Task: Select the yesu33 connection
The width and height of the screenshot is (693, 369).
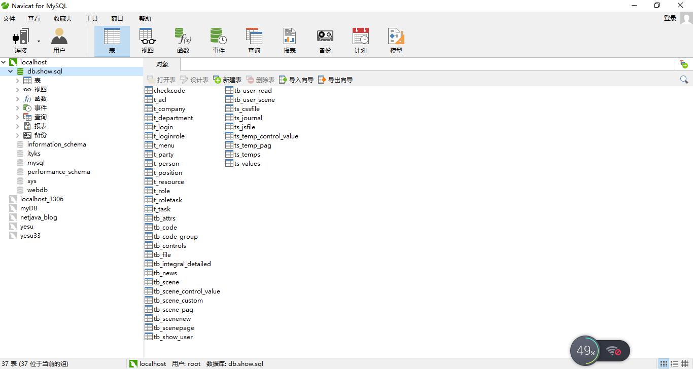Action: 30,236
